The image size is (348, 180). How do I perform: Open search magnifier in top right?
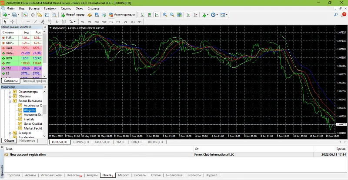point(336,15)
